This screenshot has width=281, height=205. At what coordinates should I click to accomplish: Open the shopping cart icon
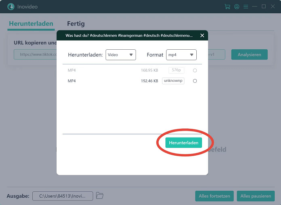227,7
